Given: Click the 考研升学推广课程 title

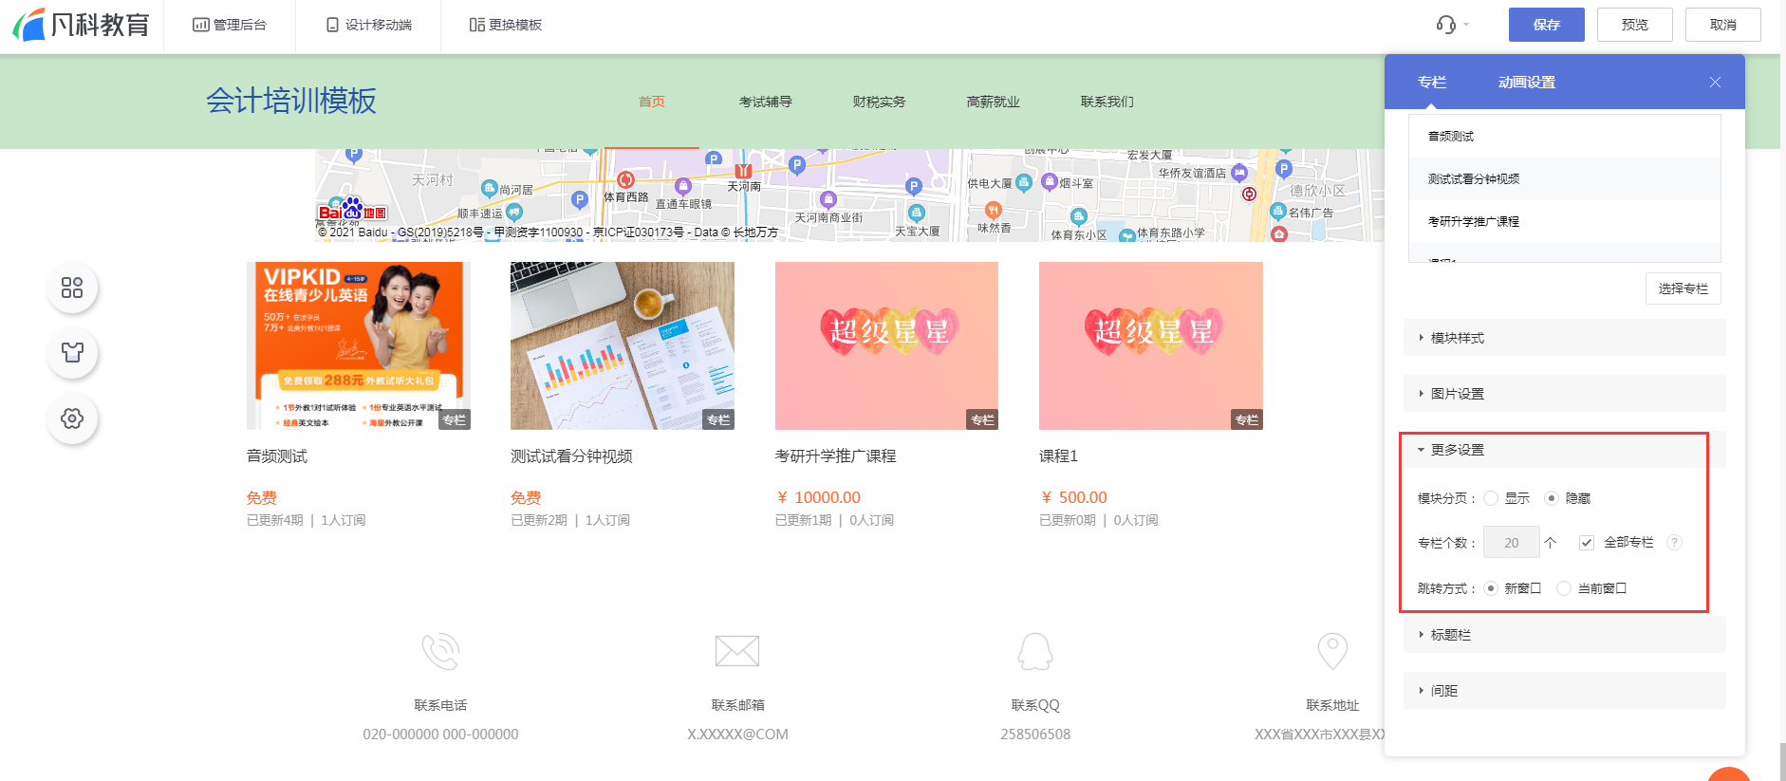Looking at the screenshot, I should point(835,456).
